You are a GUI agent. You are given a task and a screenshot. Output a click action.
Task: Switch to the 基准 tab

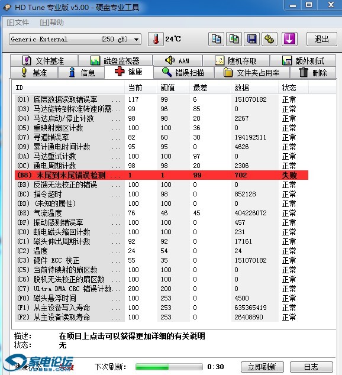tap(34, 73)
